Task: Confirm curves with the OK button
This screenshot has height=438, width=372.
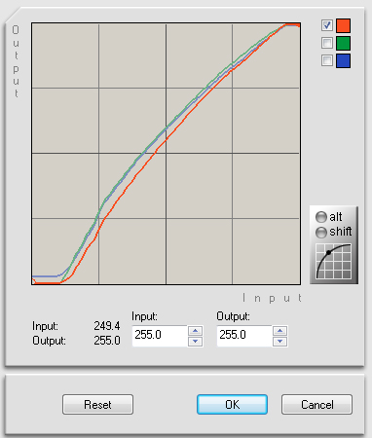Action: [x=232, y=405]
